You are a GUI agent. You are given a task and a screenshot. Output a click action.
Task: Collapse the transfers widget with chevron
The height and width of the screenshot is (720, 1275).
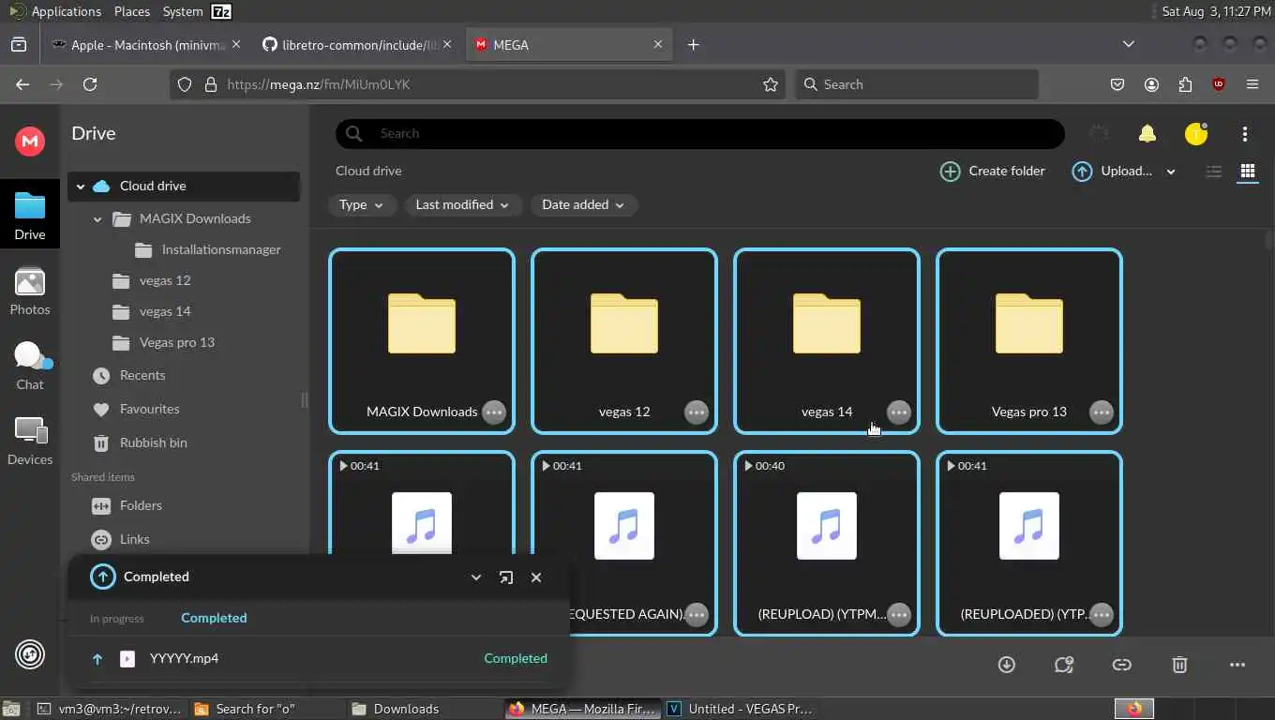coord(476,577)
